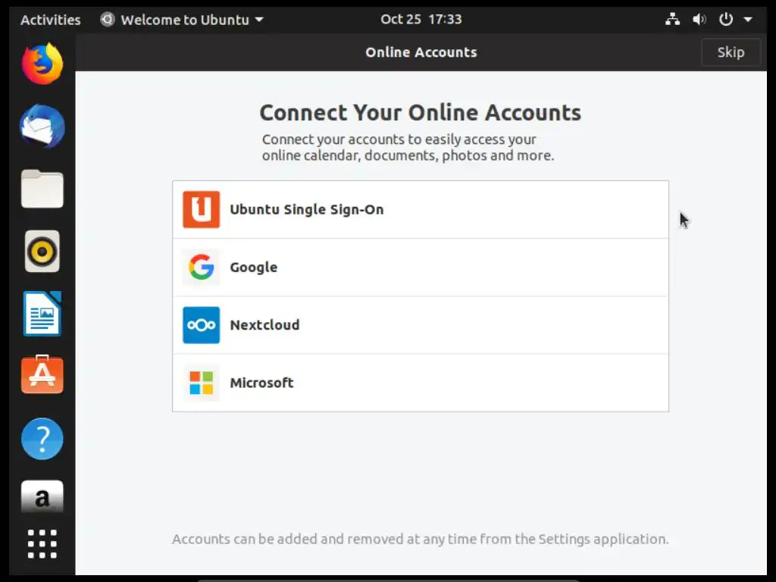Click the Ubuntu Single Sign-On logo icon
Screen dimensions: 776x582
(201, 210)
